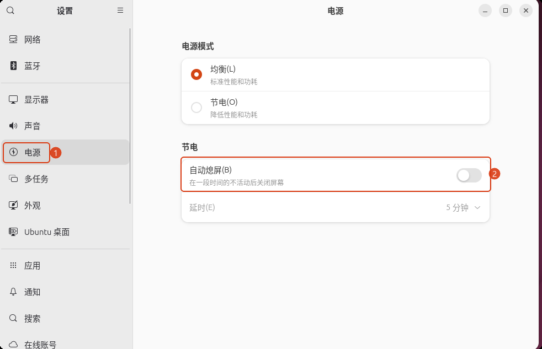Click the monitor icon beside 显示器

pyautogui.click(x=13, y=100)
